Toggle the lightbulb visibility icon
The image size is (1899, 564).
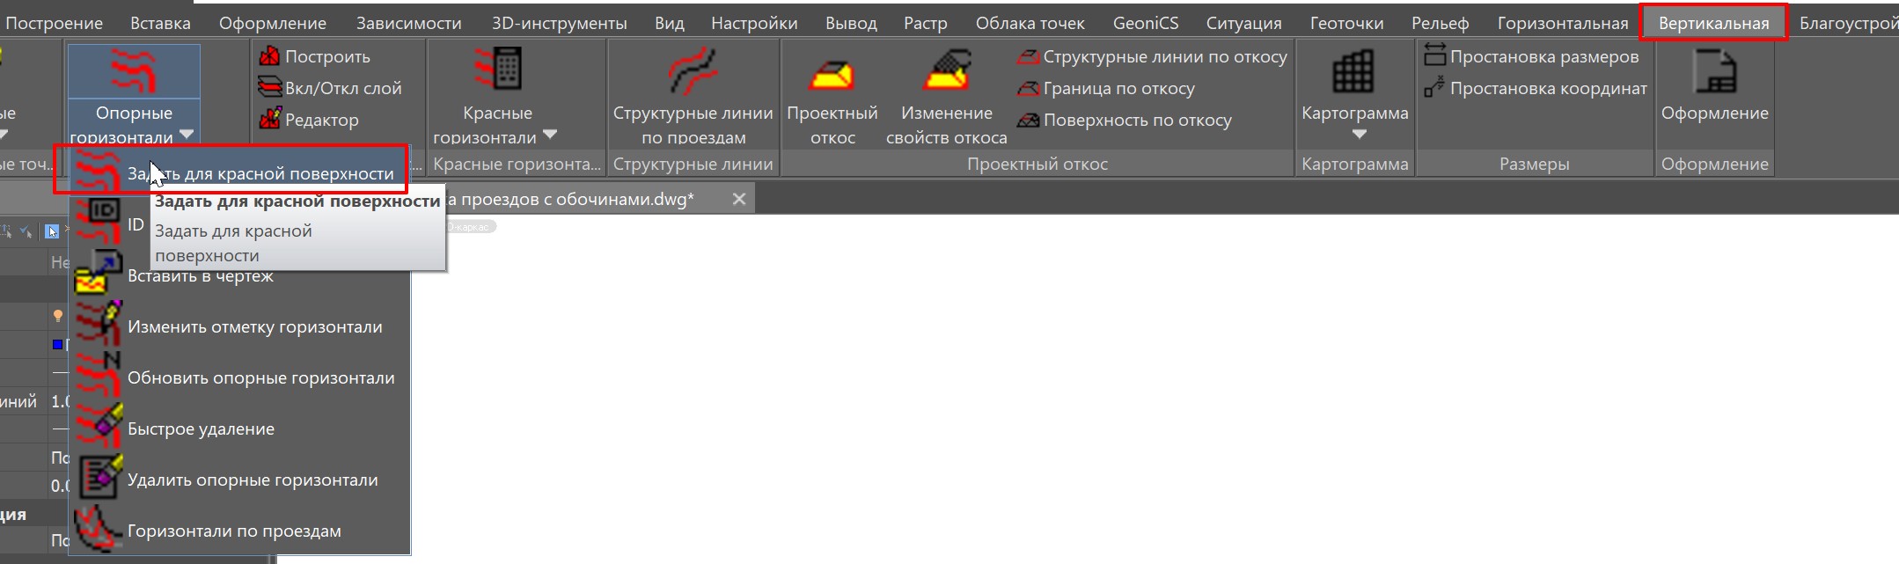coord(58,316)
